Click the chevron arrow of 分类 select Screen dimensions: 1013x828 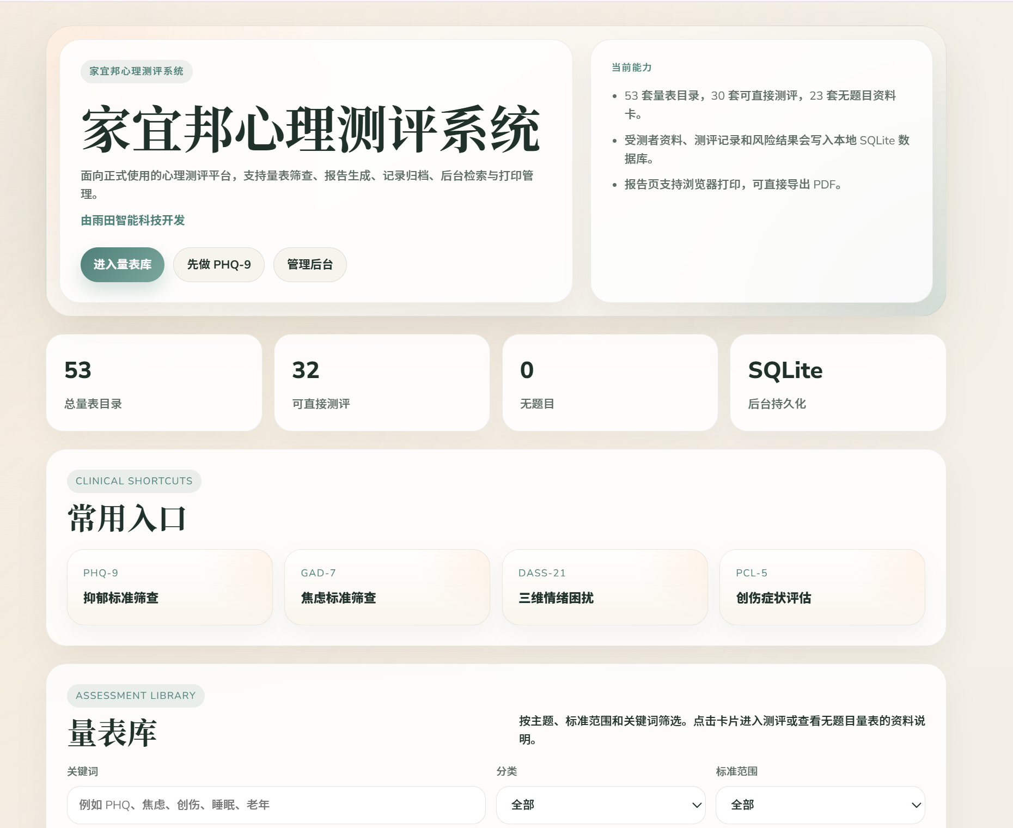(x=697, y=805)
